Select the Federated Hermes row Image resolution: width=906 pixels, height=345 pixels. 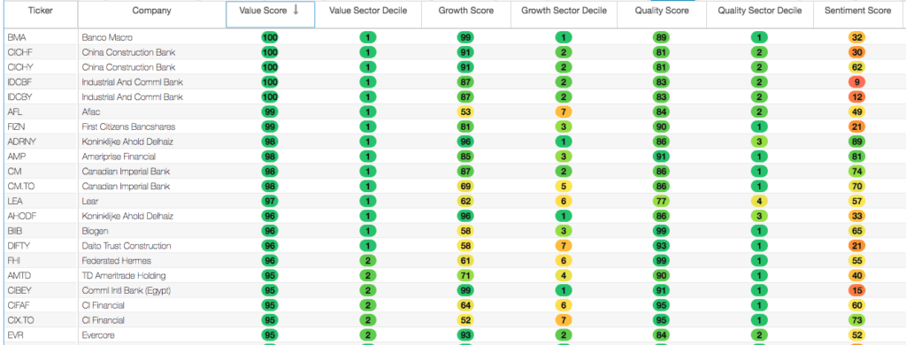453,261
